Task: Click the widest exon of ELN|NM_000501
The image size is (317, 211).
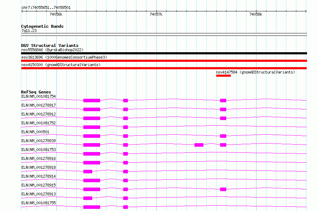Action: tap(92, 136)
